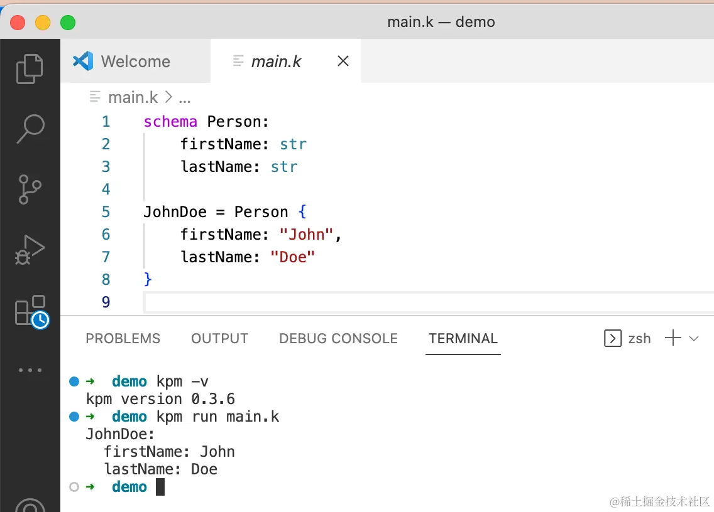Click 'lastName: Doe' terminal output line
The image size is (714, 512).
click(160, 469)
